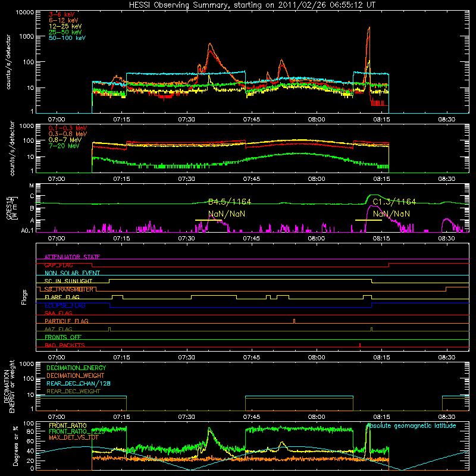Select the PARTICLE_FLAG label

(x=67, y=321)
